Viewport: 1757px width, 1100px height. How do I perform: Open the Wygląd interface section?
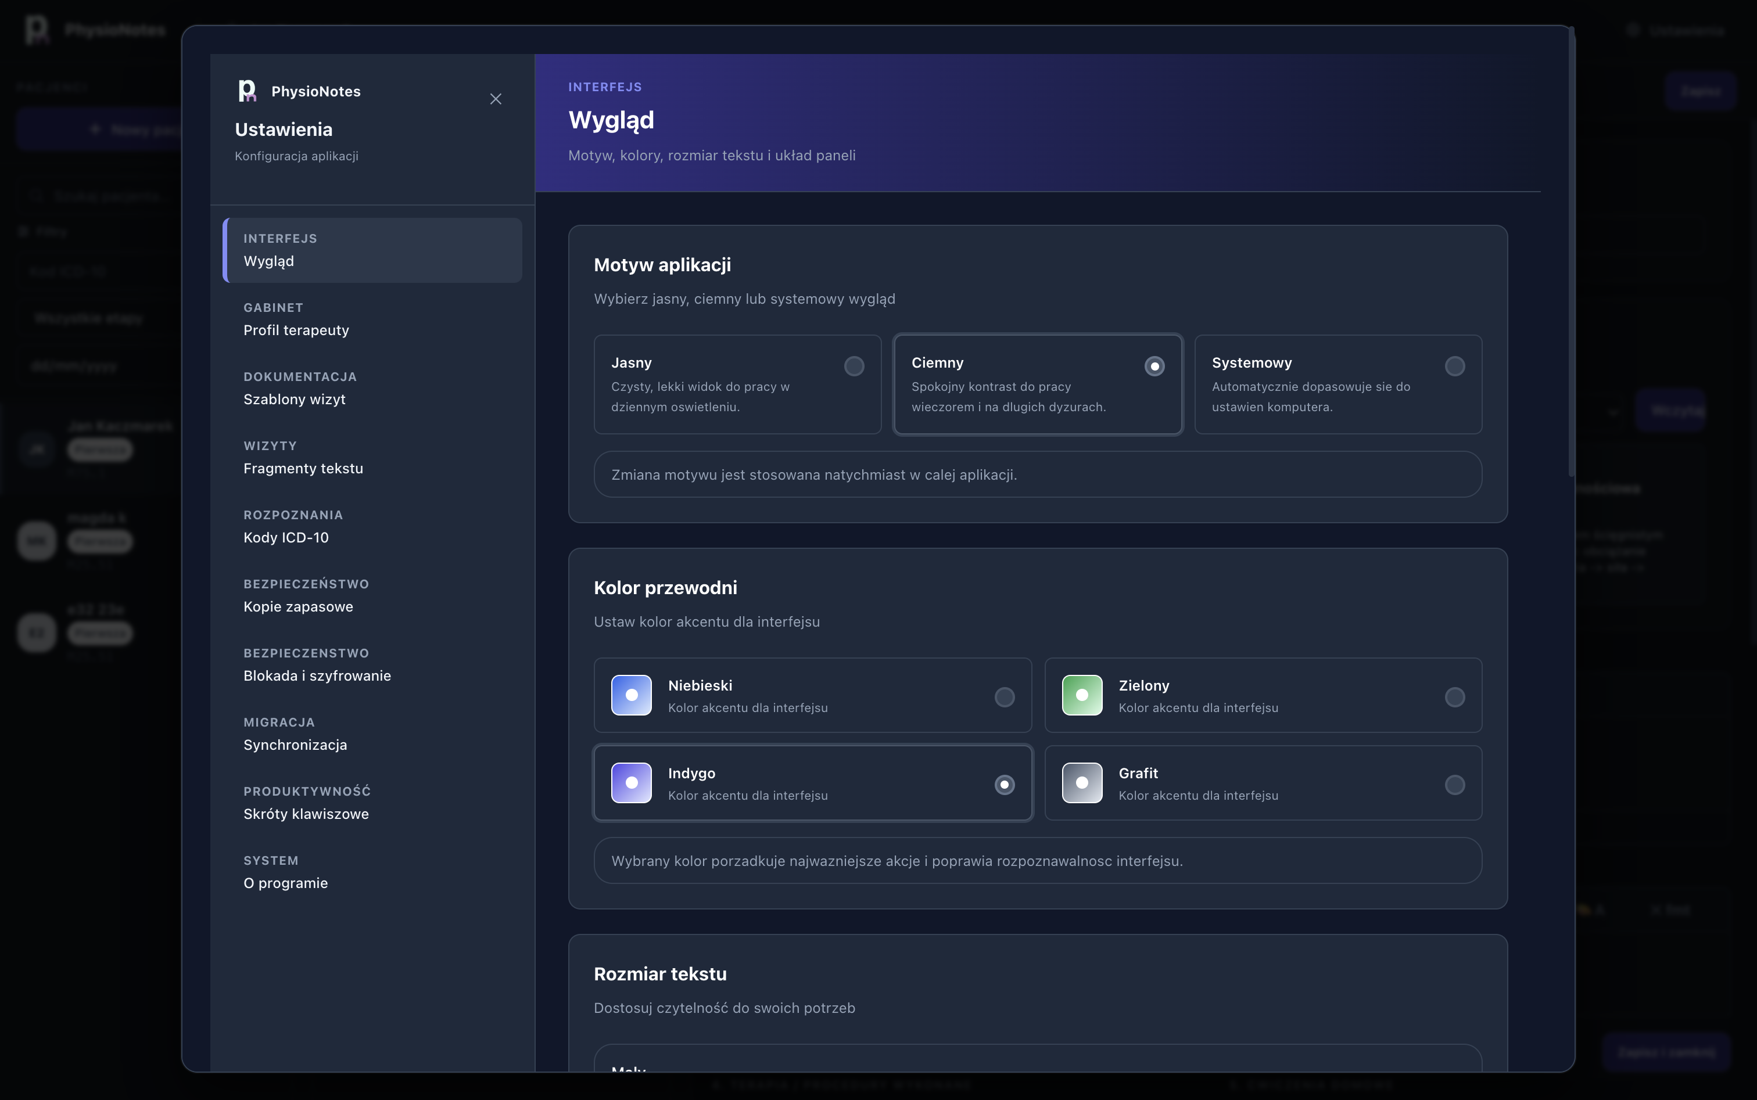(372, 250)
